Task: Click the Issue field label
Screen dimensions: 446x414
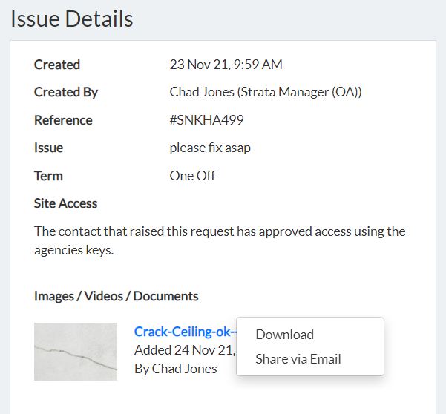Action: [48, 148]
